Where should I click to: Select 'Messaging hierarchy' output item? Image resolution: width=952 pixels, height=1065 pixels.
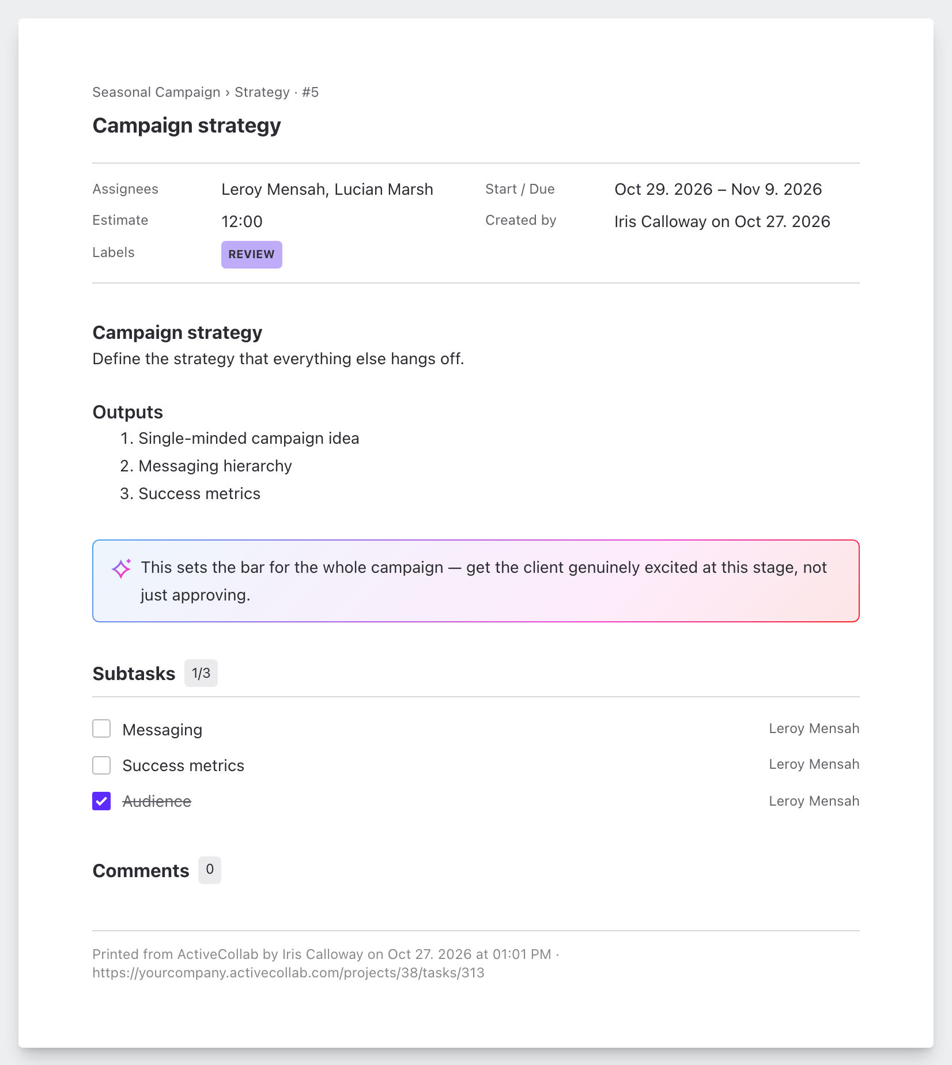[216, 466]
